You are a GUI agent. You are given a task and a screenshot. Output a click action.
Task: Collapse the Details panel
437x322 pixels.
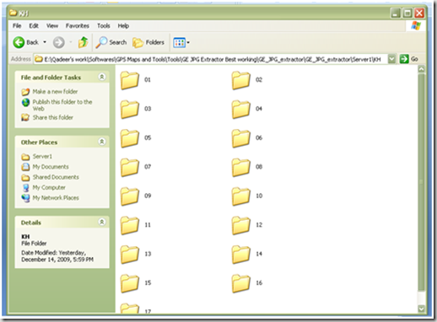pos(102,222)
